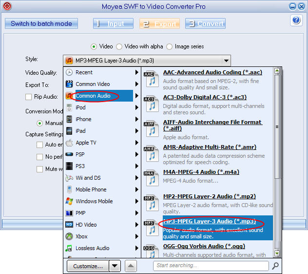The width and height of the screenshot is (308, 274).
Task: Click the Apple TV icon
Action: click(x=69, y=143)
